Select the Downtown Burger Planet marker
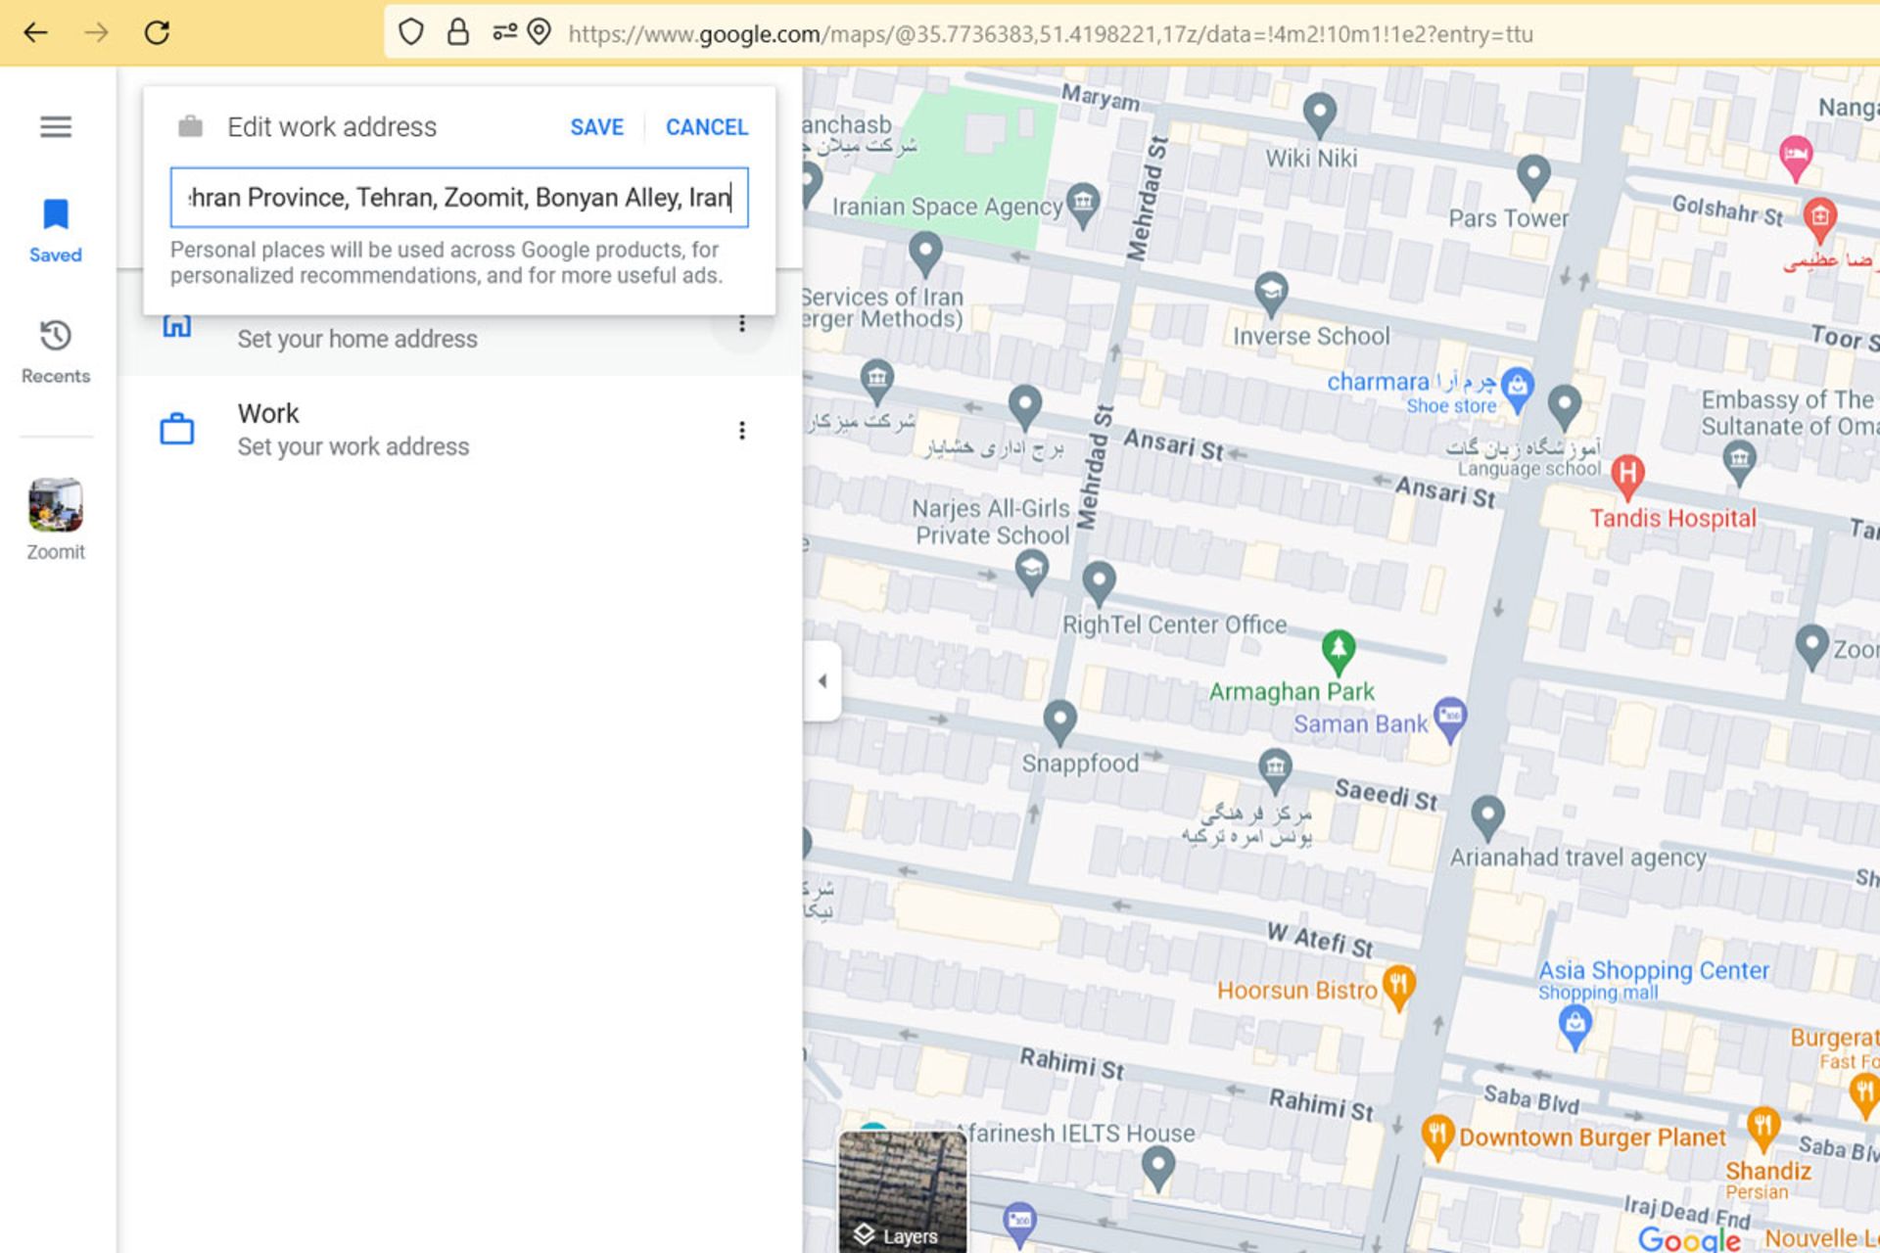The width and height of the screenshot is (1880, 1253). (1437, 1137)
